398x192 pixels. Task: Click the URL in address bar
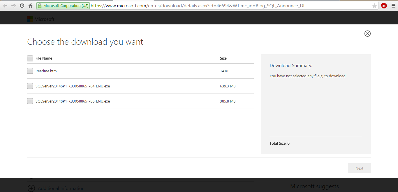(x=197, y=6)
